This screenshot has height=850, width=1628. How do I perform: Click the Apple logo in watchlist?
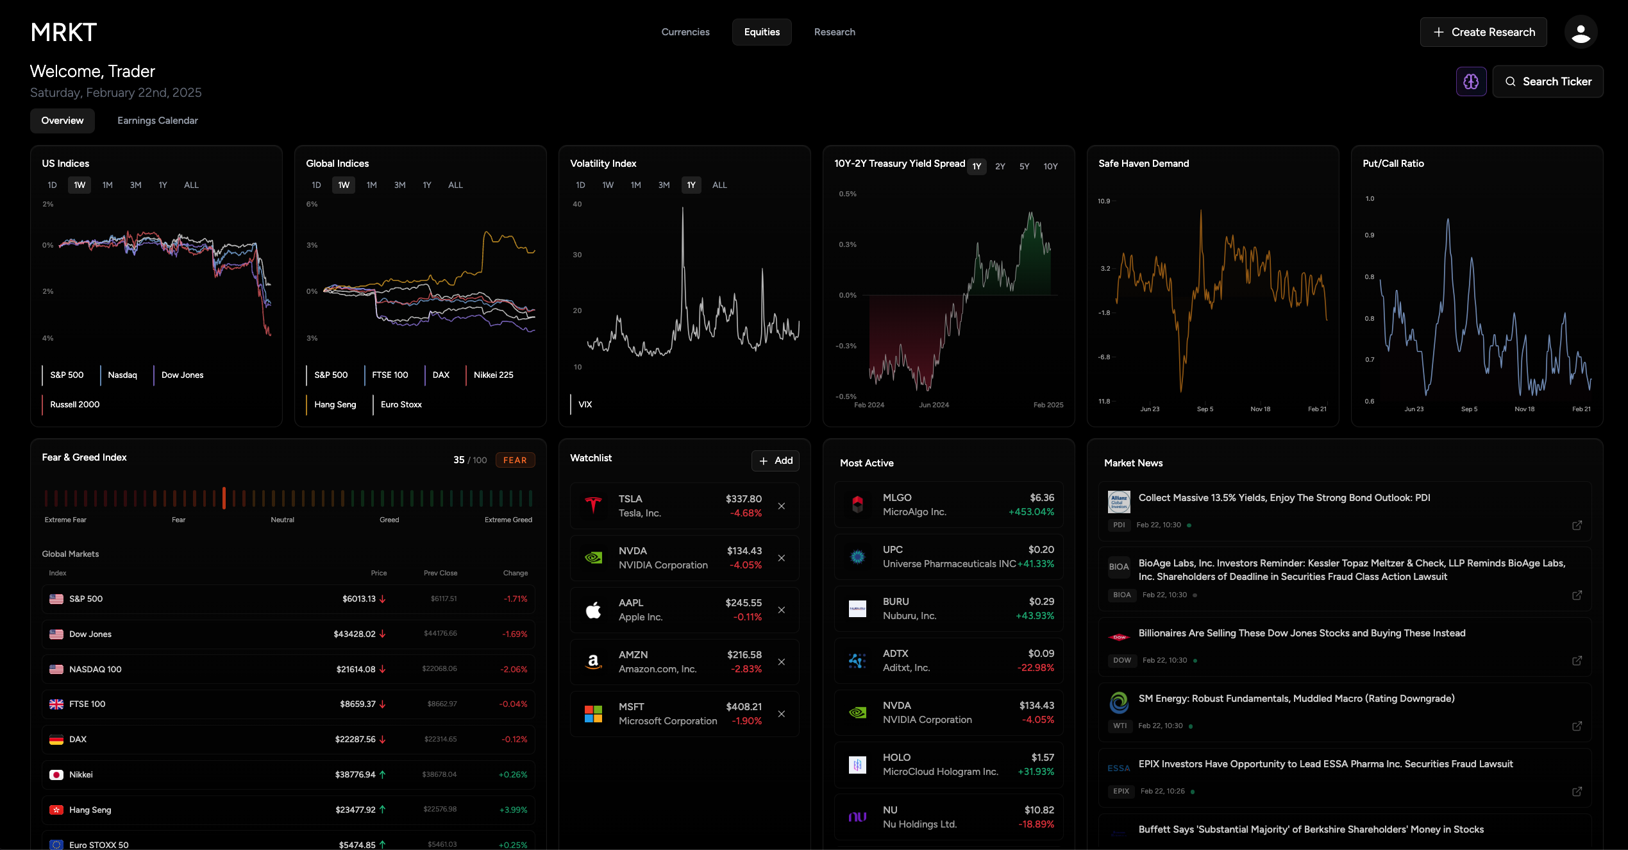pyautogui.click(x=593, y=610)
